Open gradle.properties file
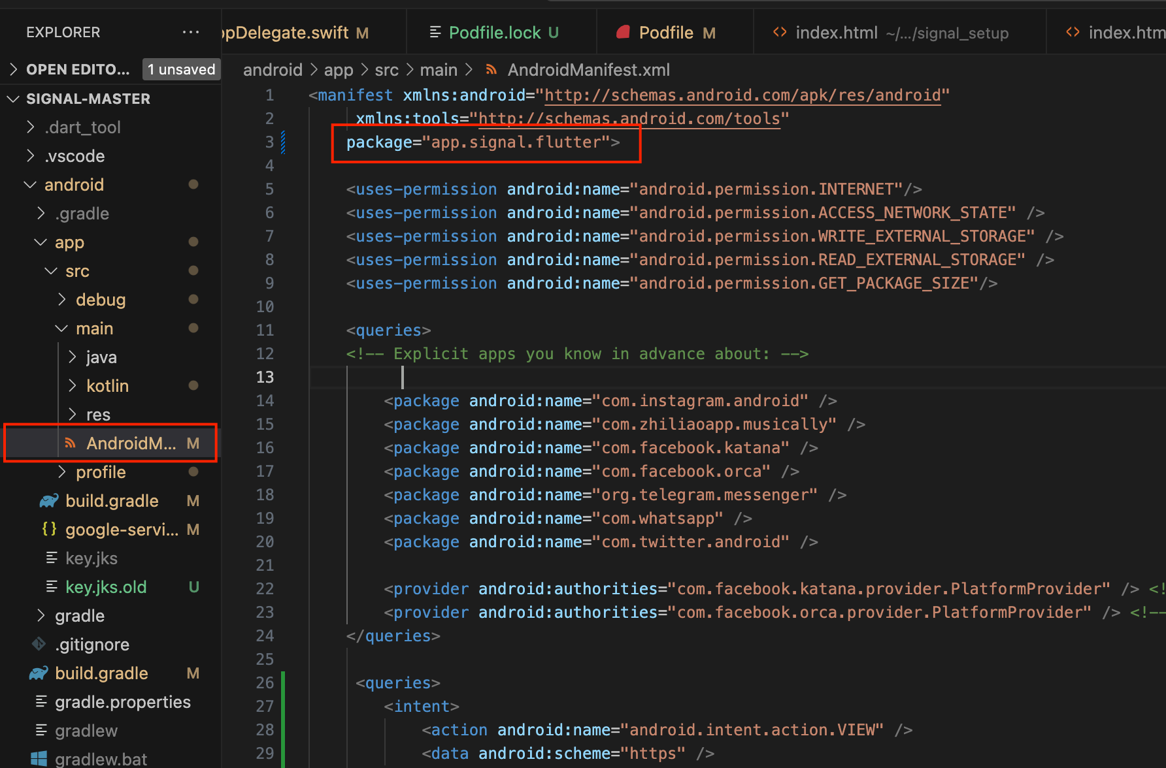The height and width of the screenshot is (768, 1166). [x=122, y=702]
